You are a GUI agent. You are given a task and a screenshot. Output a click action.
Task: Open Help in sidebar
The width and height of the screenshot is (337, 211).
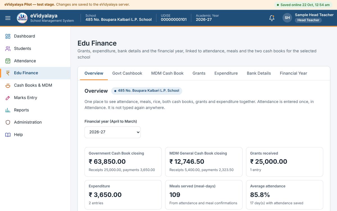pyautogui.click(x=35, y=135)
